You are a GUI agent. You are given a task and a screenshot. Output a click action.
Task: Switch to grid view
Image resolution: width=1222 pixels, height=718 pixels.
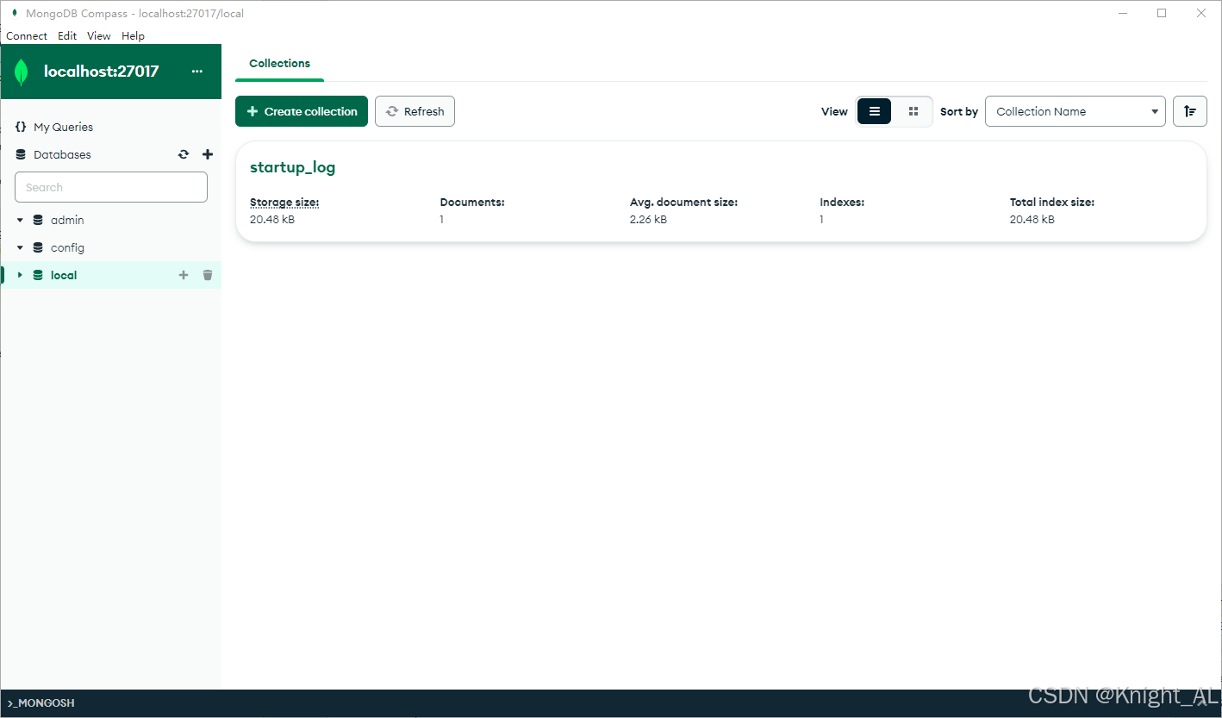tap(913, 111)
